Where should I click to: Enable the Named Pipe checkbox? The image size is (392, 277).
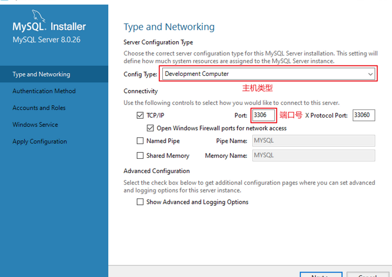pyautogui.click(x=140, y=141)
